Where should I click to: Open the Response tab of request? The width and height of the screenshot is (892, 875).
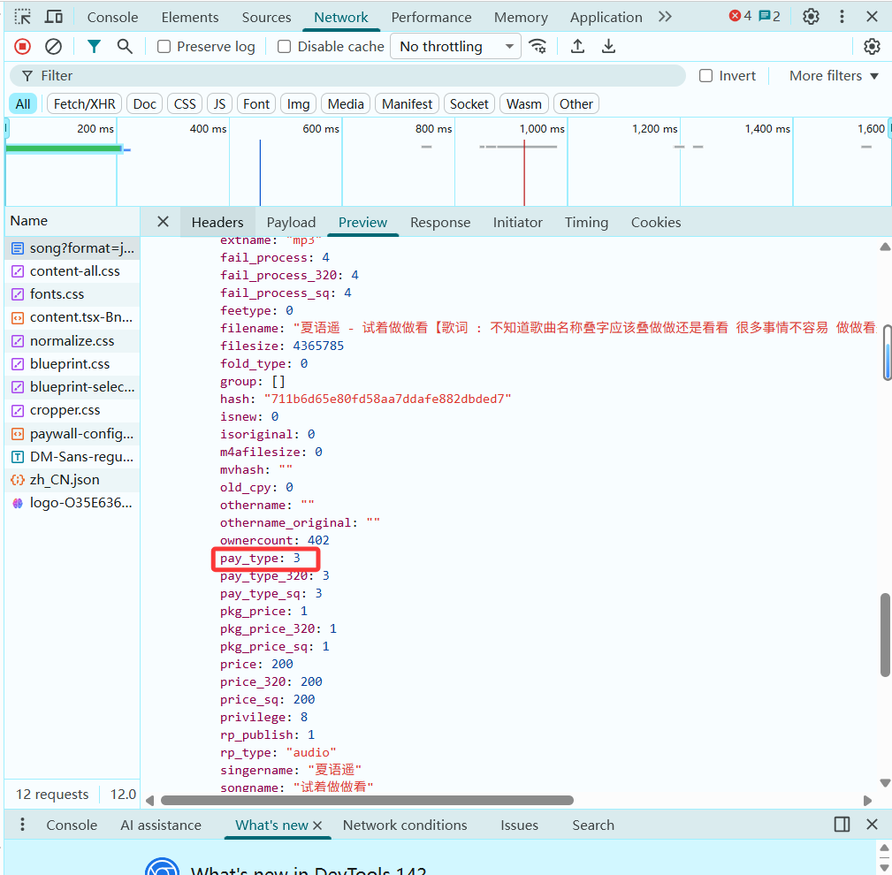[x=440, y=222]
